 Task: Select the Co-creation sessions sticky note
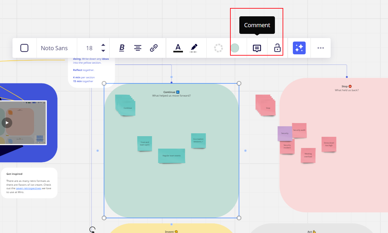pyautogui.click(x=198, y=141)
